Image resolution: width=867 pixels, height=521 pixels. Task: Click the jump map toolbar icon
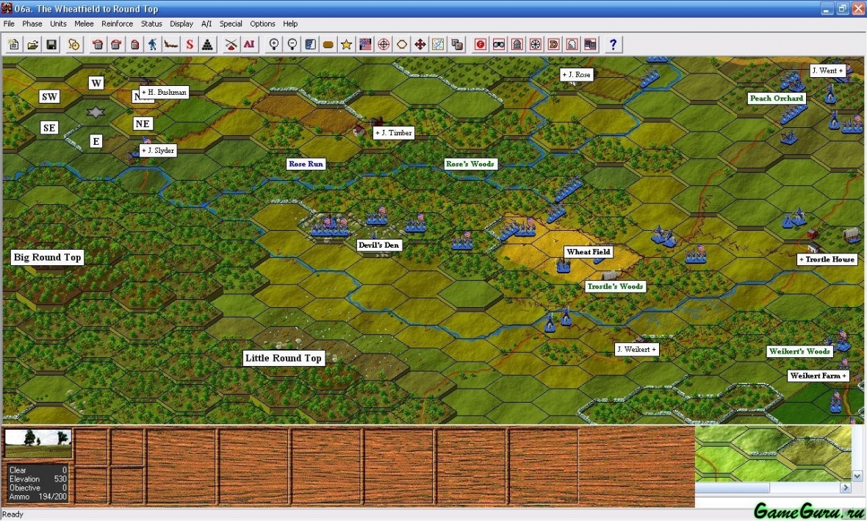(x=438, y=45)
